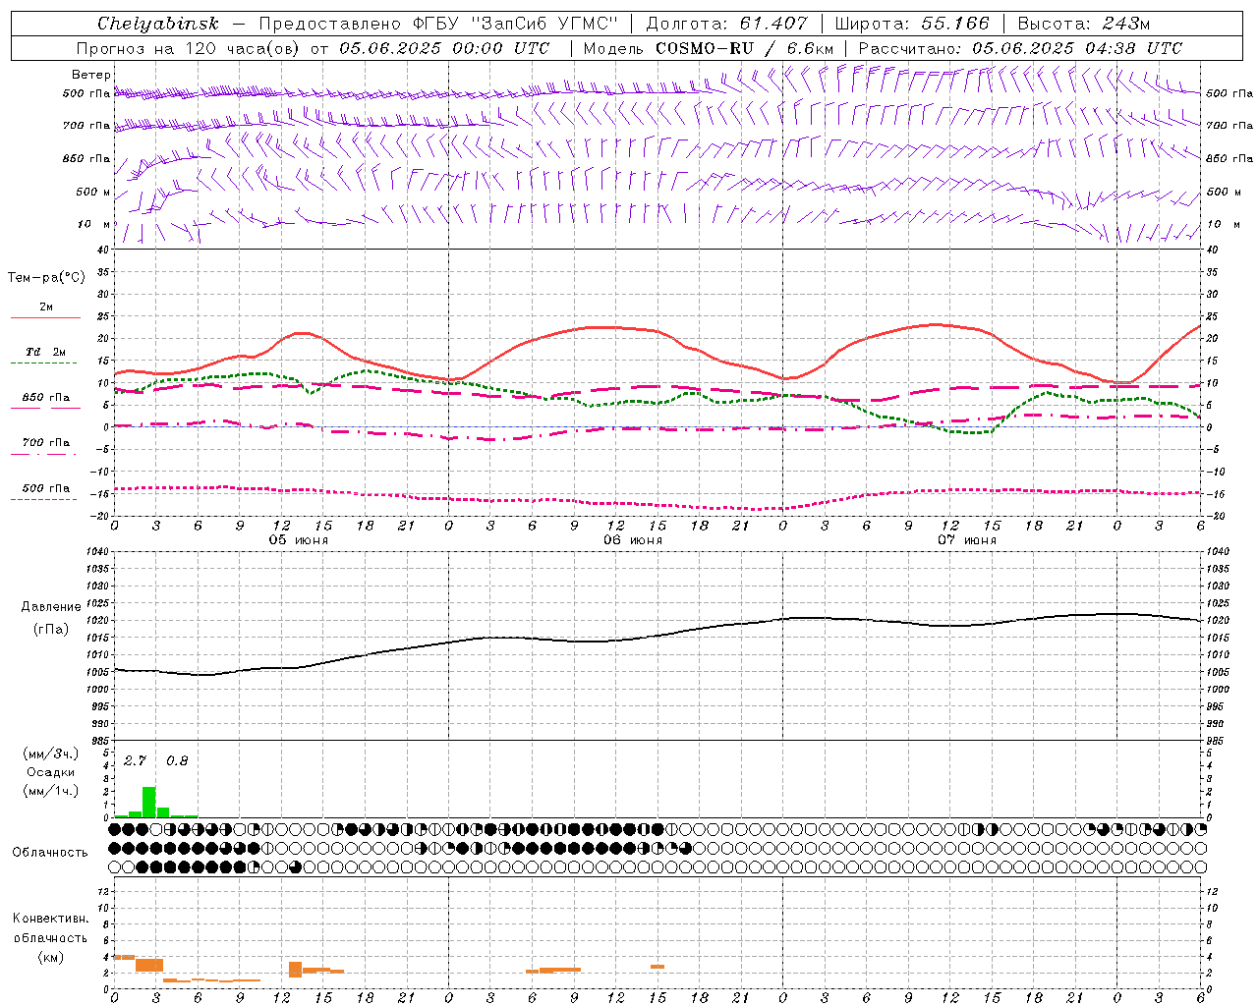Click the '07 июня' date label
Image resolution: width=1258 pixels, height=1006 pixels.
(966, 540)
